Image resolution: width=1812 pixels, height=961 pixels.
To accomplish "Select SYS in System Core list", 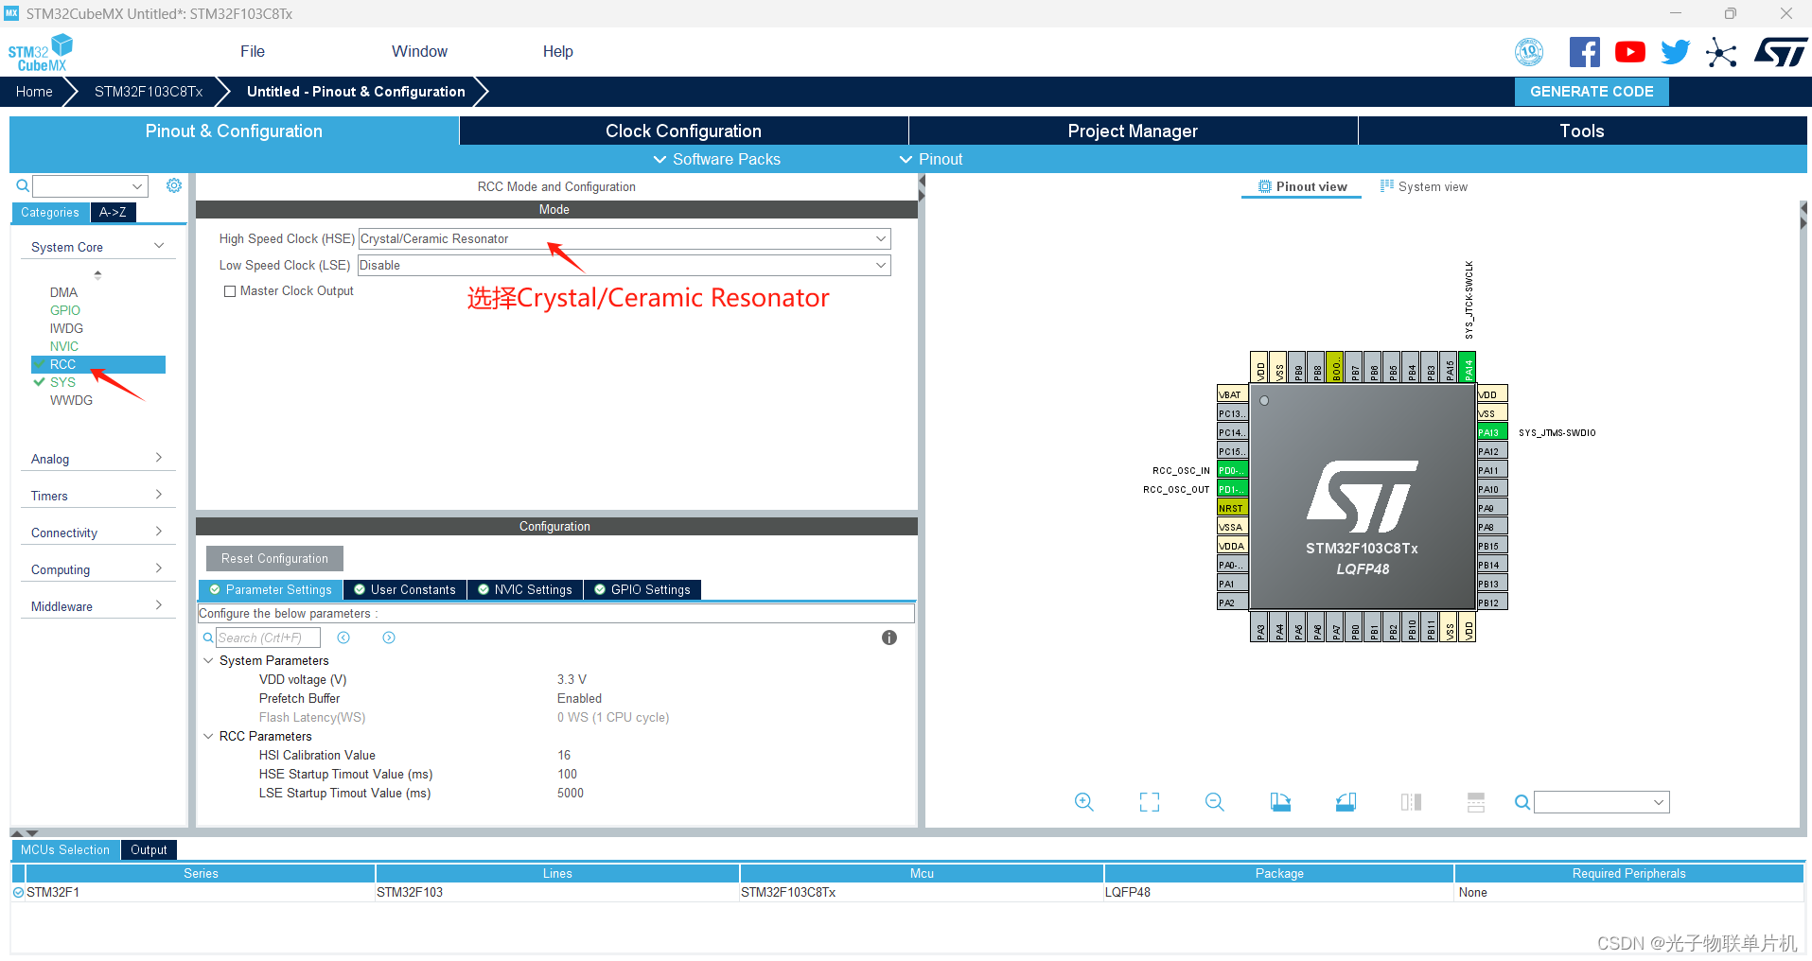I will click(62, 382).
